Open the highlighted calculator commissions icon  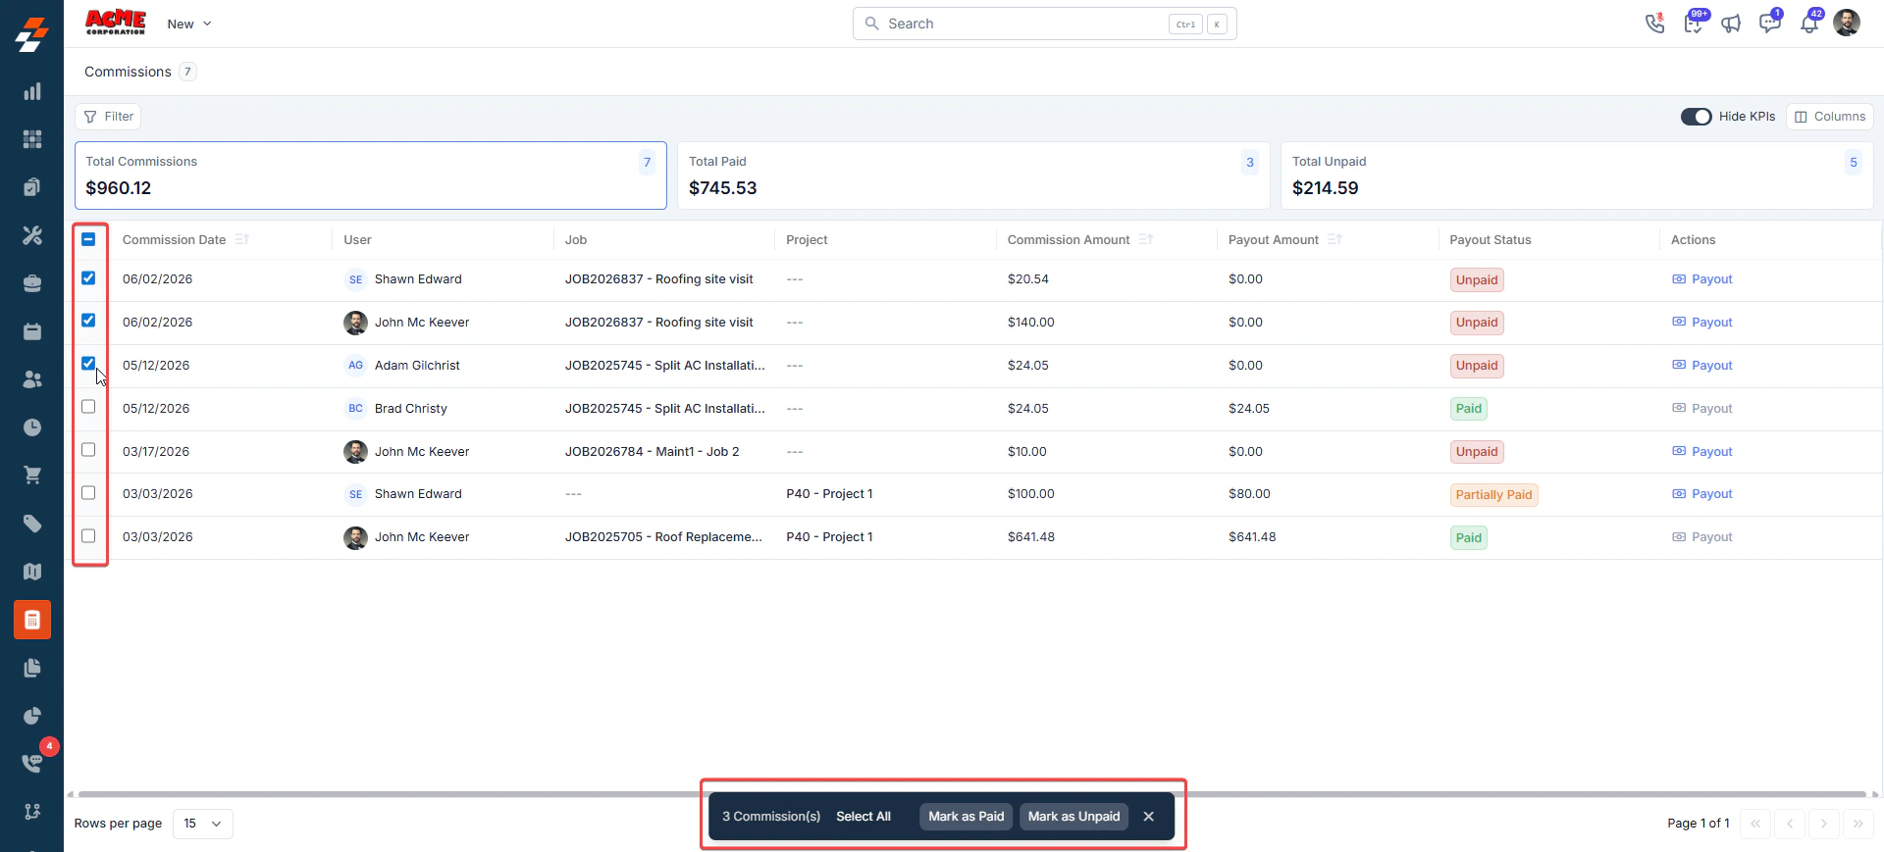coord(32,620)
